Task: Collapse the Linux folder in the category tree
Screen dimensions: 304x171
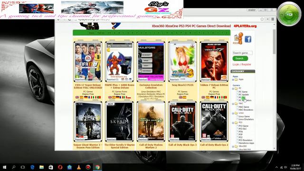Action: pyautogui.click(x=233, y=113)
